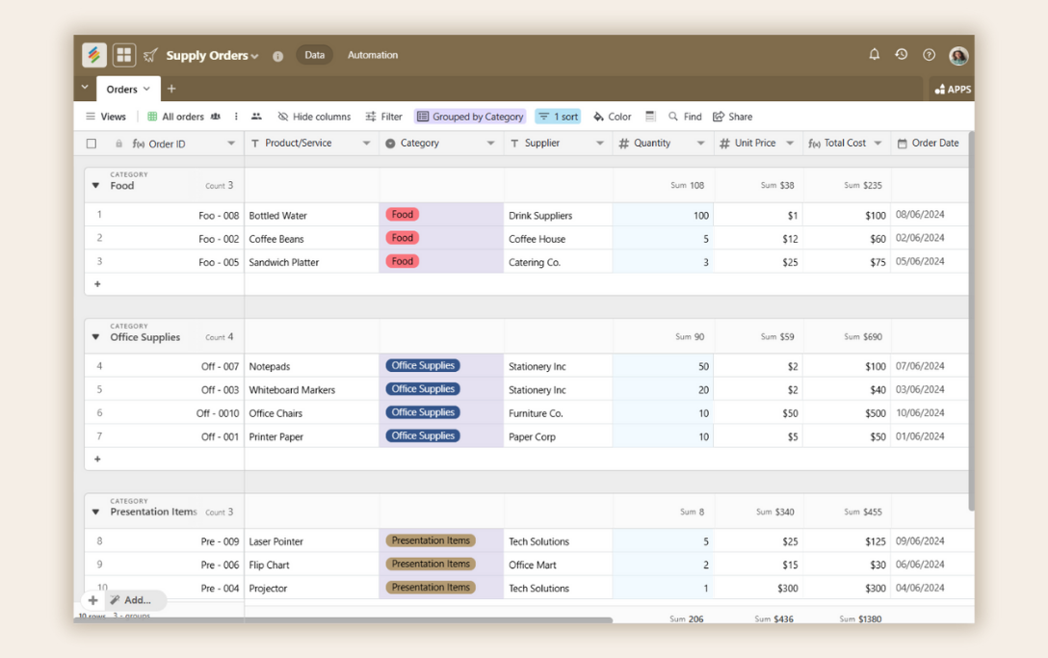Open the Supply Orders base dropdown
This screenshot has width=1048, height=658.
pos(255,55)
